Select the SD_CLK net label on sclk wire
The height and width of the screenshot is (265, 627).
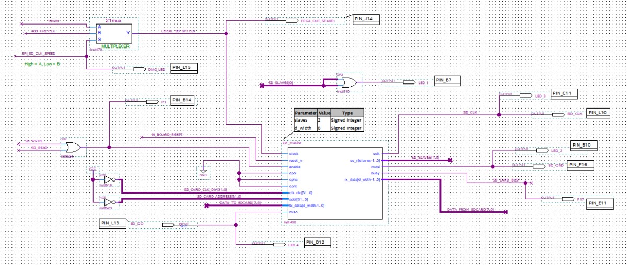click(471, 112)
